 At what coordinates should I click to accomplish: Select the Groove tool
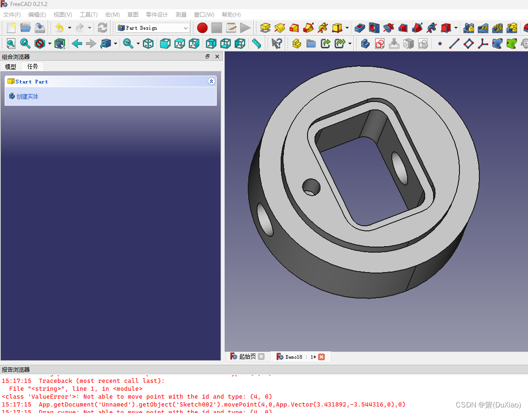pos(388,28)
